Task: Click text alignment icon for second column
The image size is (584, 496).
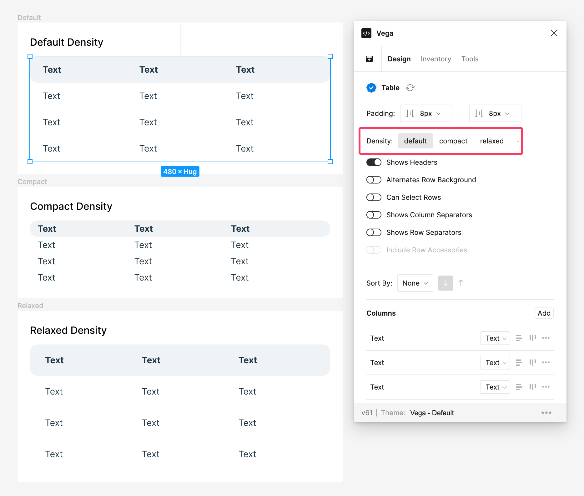Action: tap(519, 363)
